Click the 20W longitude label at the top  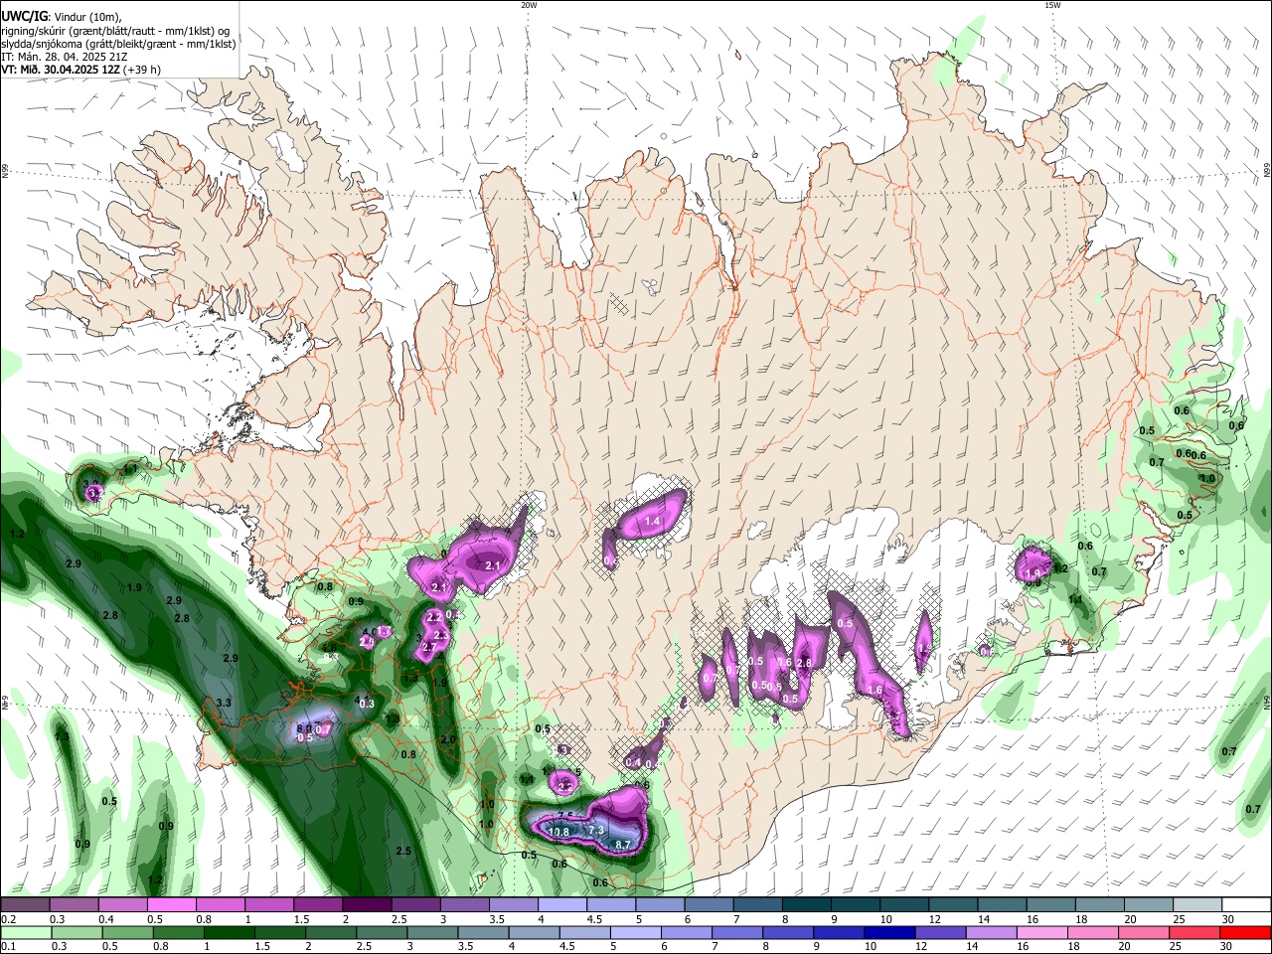click(529, 5)
